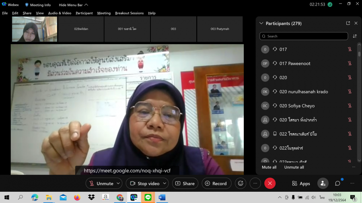This screenshot has height=203, width=362.
Task: Start recording with Record button
Action: click(216, 183)
